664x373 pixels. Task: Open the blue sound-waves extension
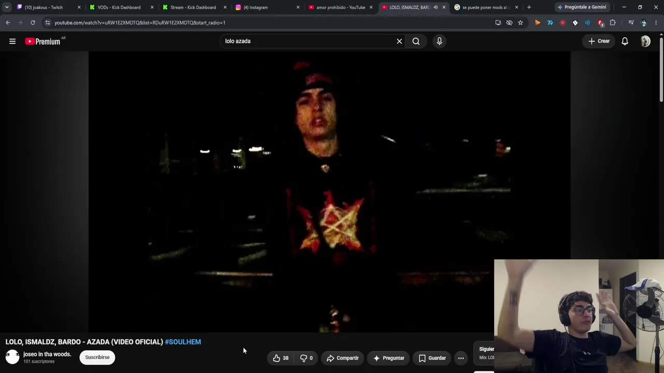click(x=587, y=23)
